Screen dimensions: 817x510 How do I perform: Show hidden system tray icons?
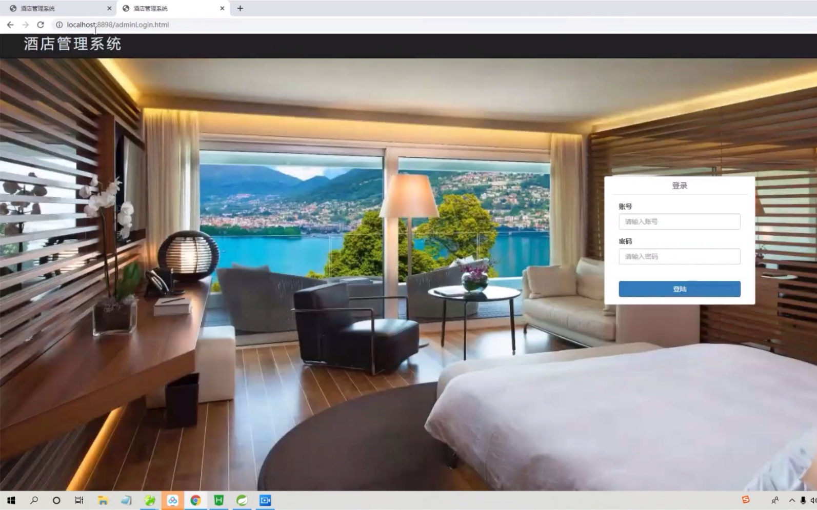(x=792, y=500)
